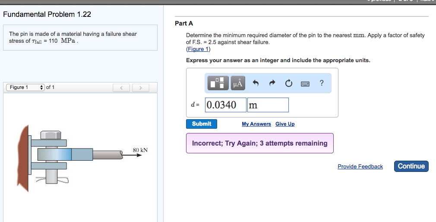Click the 80 kN force label

tap(140, 150)
